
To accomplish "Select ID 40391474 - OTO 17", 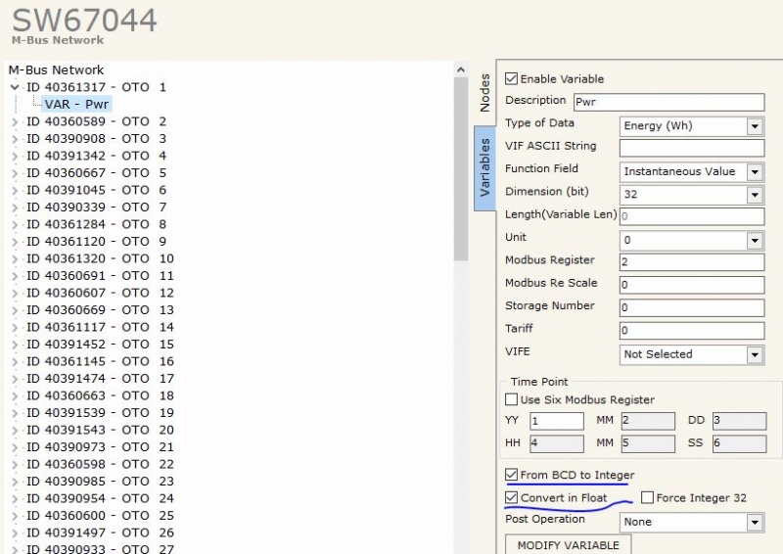I will click(x=100, y=379).
